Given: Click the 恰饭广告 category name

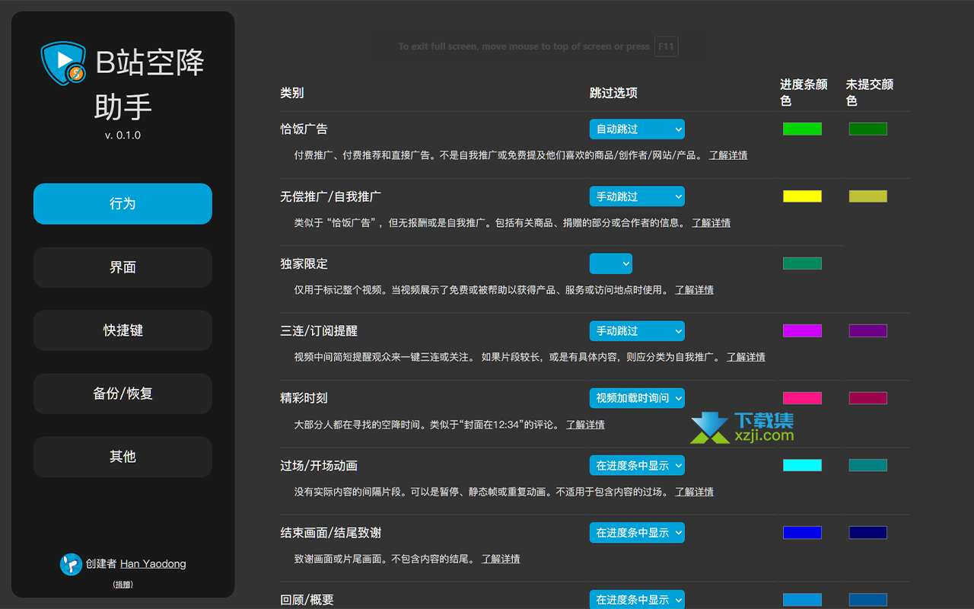Looking at the screenshot, I should coord(304,129).
